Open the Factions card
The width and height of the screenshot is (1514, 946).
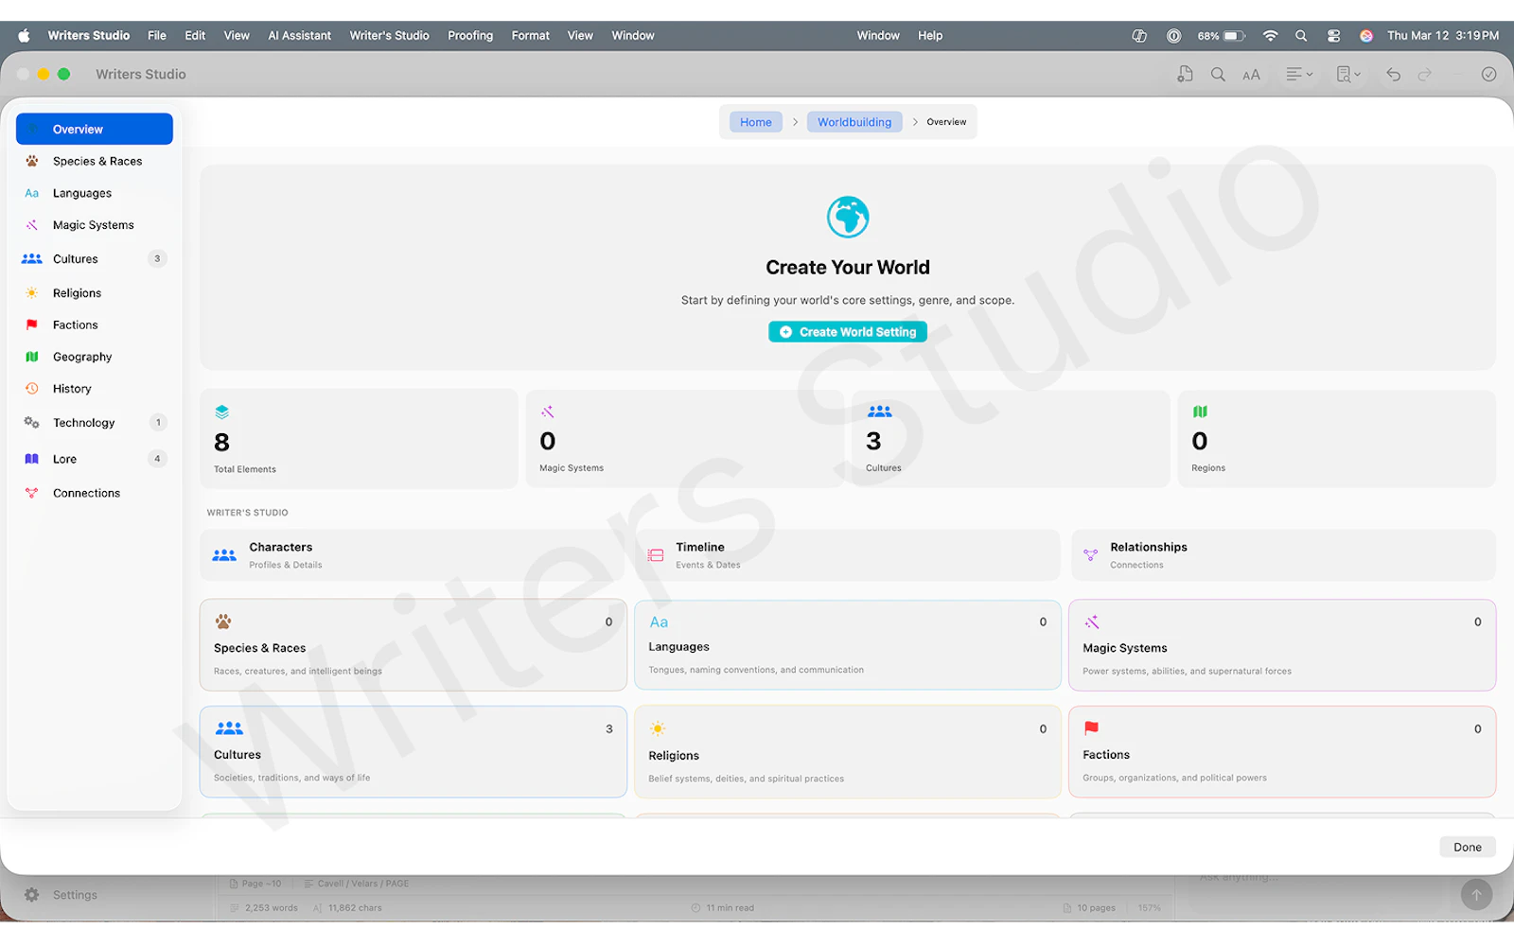pyautogui.click(x=1282, y=752)
